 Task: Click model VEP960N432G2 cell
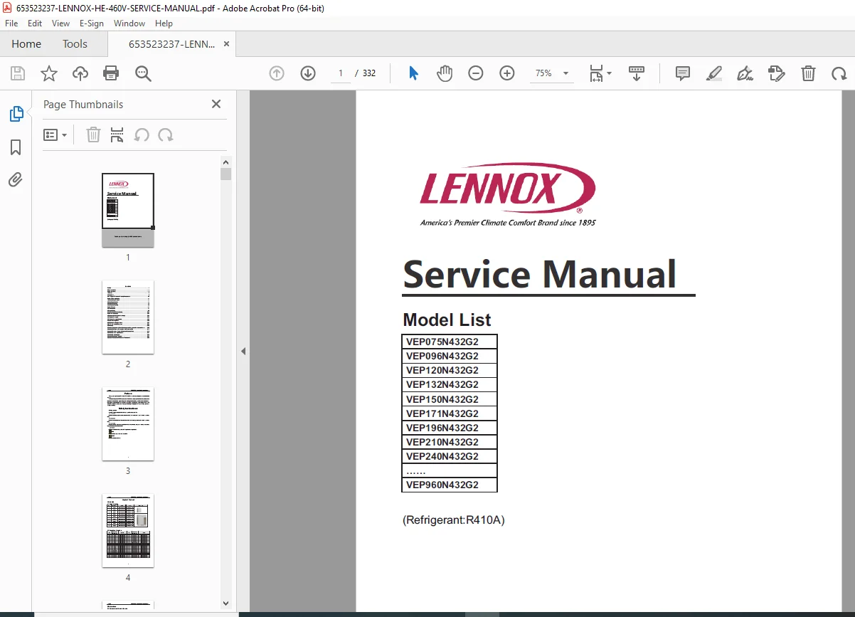pos(450,485)
